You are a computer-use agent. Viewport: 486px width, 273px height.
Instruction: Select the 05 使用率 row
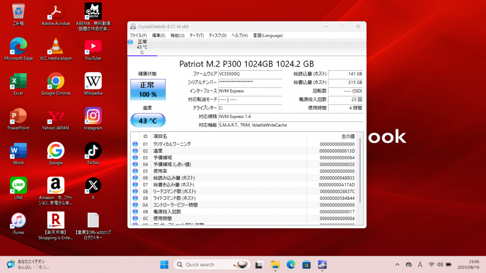pos(244,171)
